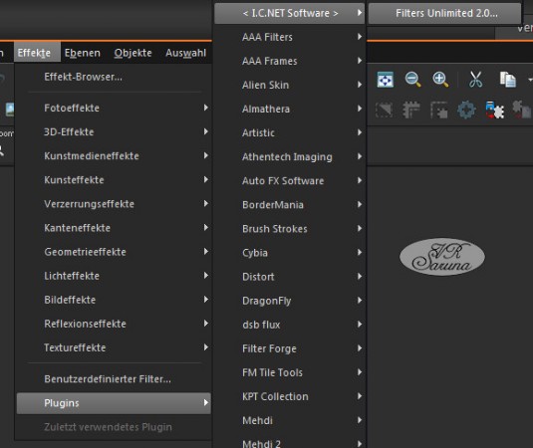The width and height of the screenshot is (533, 448).
Task: Click the greyed gear with document icon
Action: click(x=521, y=110)
